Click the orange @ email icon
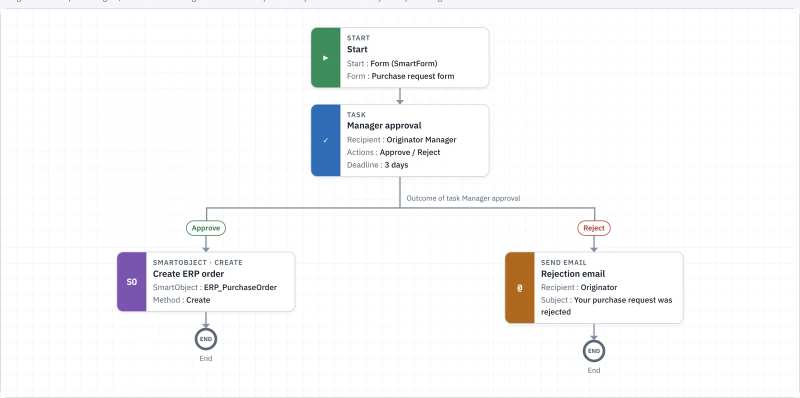The width and height of the screenshot is (800, 398). coord(520,287)
